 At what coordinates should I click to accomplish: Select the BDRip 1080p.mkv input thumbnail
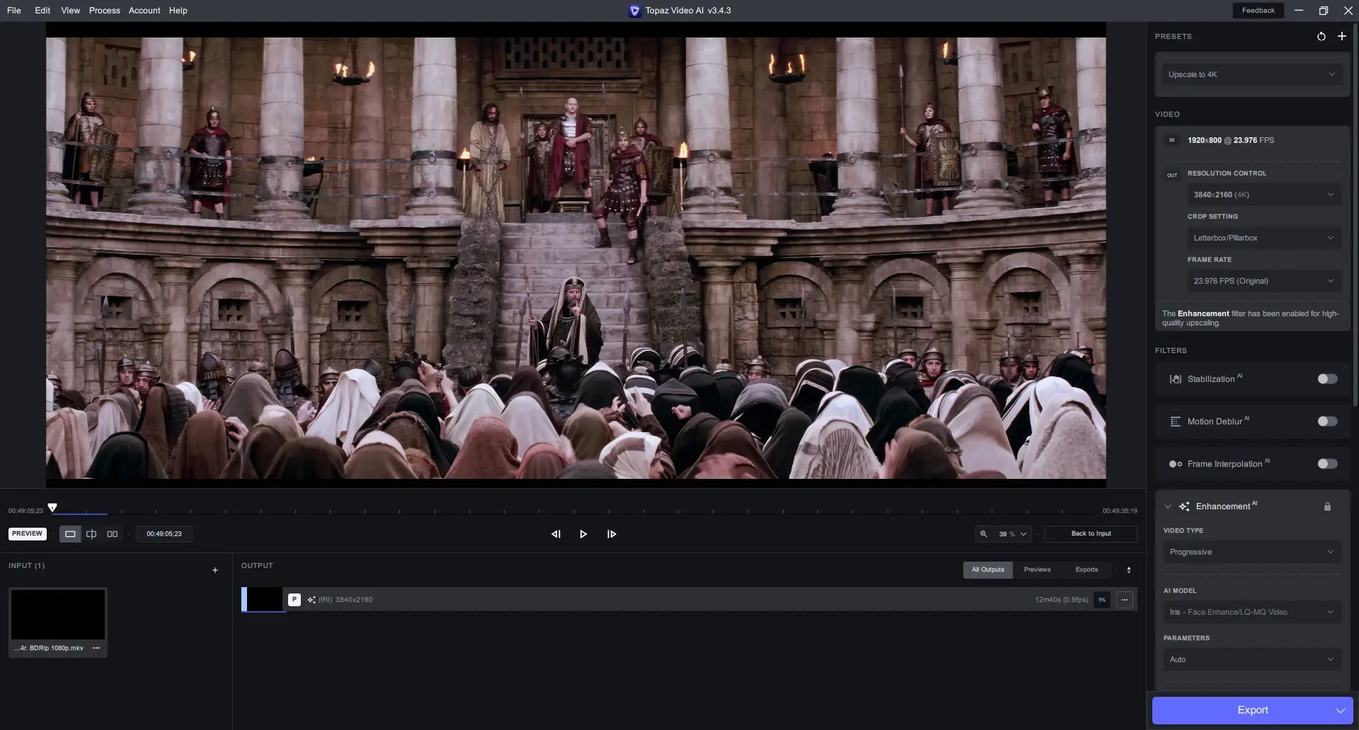(58, 615)
